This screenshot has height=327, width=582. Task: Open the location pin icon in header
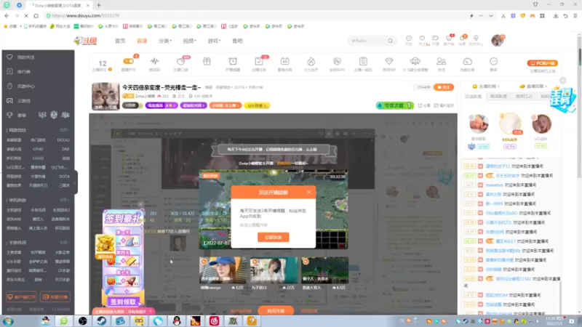[x=476, y=40]
